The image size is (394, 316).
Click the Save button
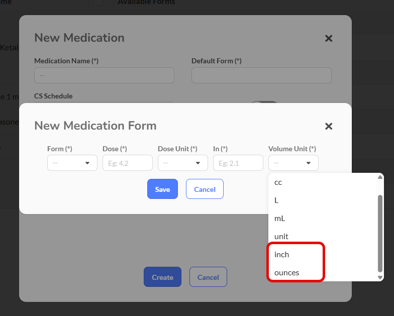coord(162,189)
